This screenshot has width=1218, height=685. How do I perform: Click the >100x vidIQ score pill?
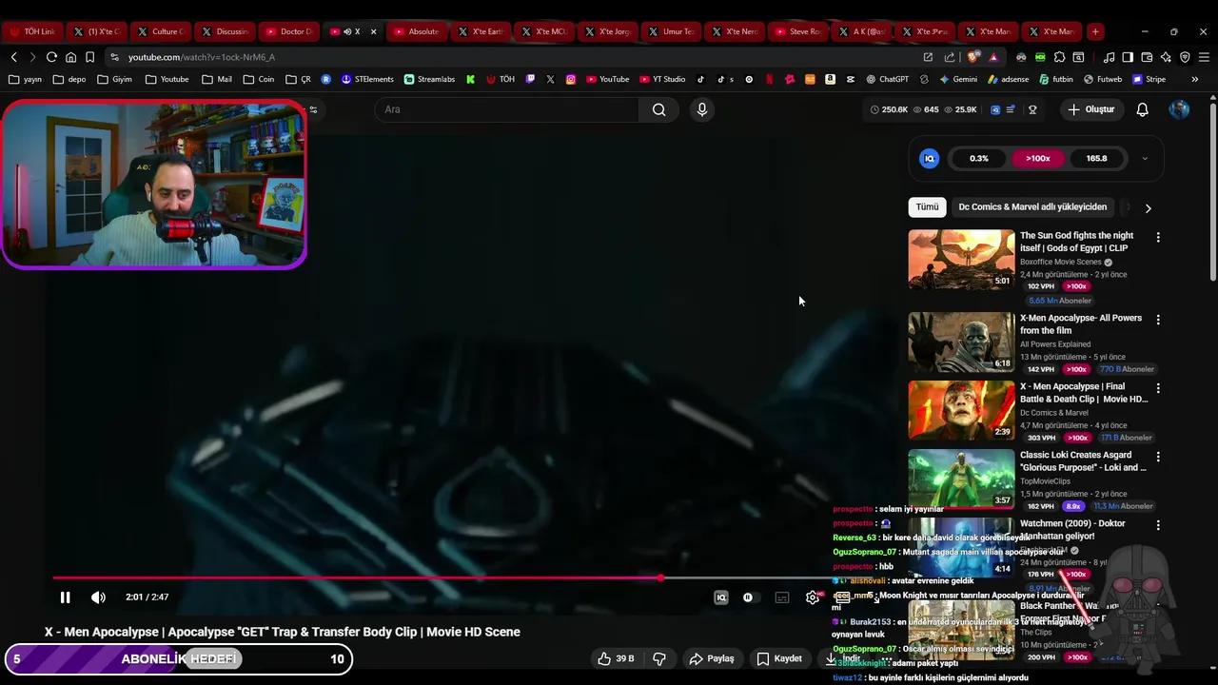point(1038,159)
